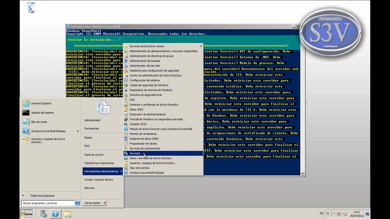
Task: Open the highlighted Servicios entry
Action: pyautogui.click(x=163, y=153)
